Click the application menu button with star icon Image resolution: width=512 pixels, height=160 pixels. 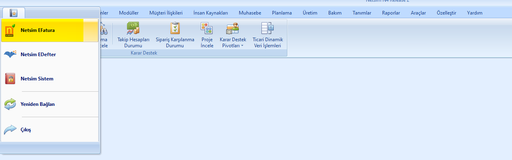13,13
